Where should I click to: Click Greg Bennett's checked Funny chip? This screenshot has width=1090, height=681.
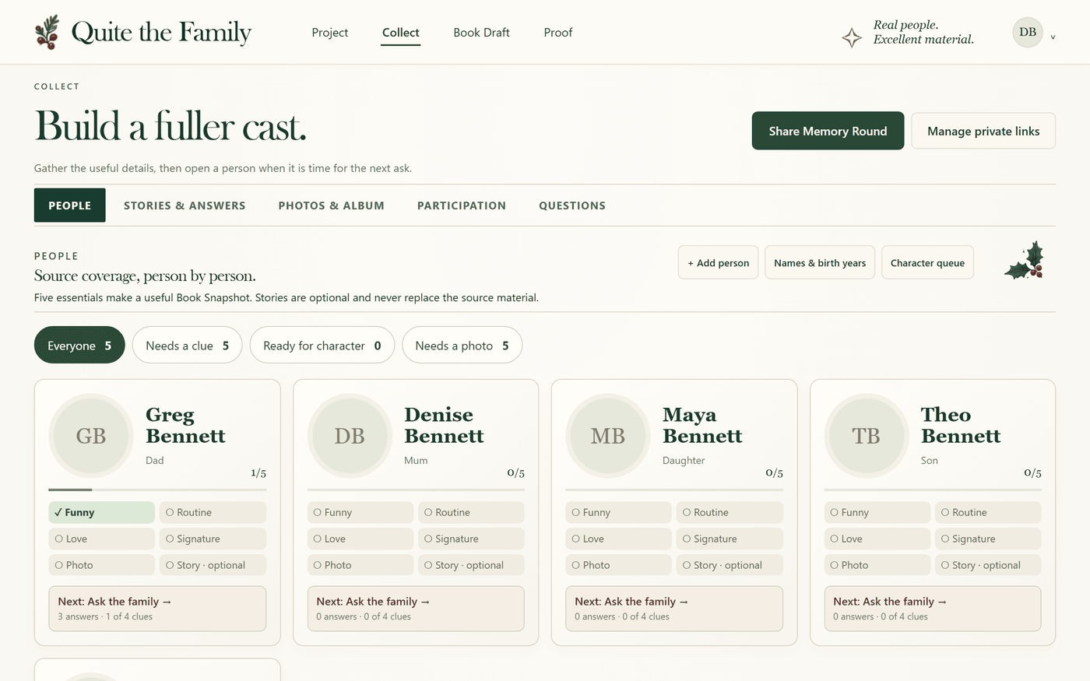coord(102,512)
